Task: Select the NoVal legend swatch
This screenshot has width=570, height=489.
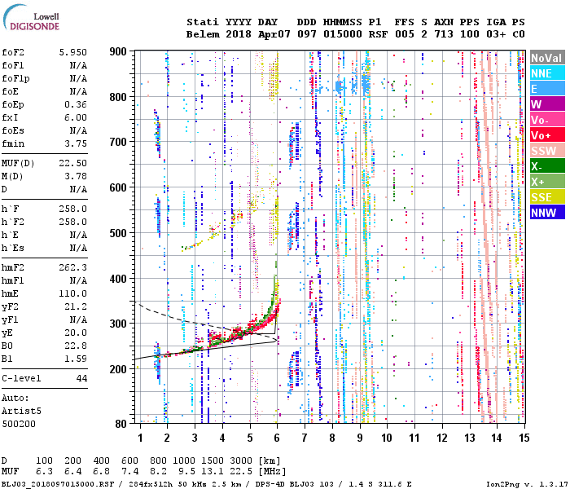Action: pos(547,58)
